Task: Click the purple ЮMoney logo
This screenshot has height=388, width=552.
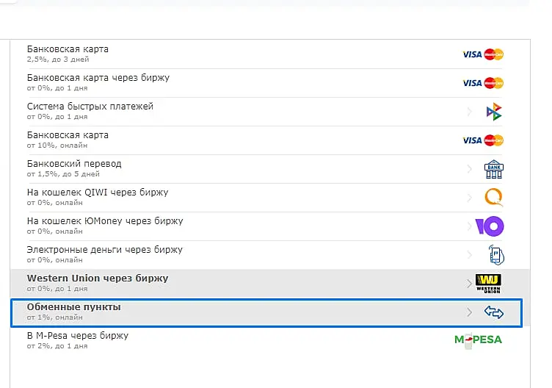Action: (x=490, y=226)
